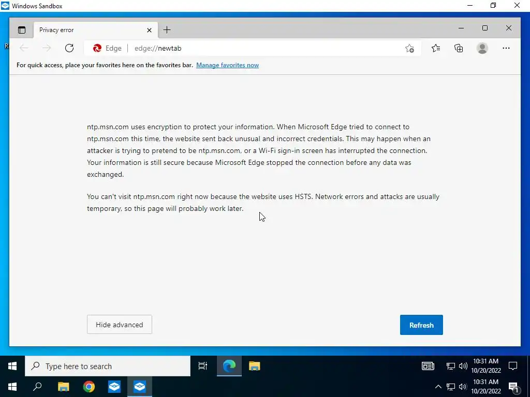Show hidden icons chevron in host tray
This screenshot has width=530, height=397.
[x=438, y=387]
